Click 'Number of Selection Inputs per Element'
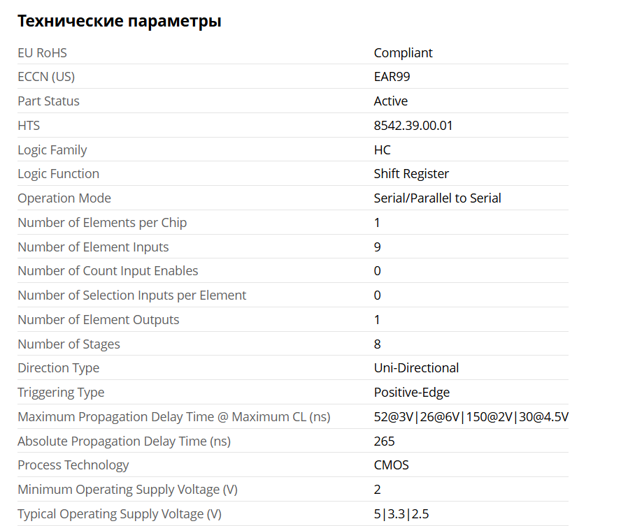This screenshot has width=628, height=526. [x=131, y=295]
